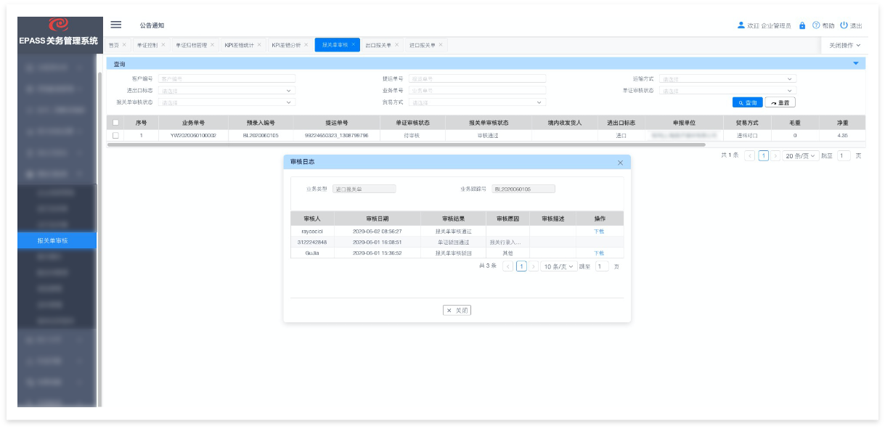Click auditor cell 3122242848
Image resolution: width=885 pixels, height=429 pixels.
click(312, 242)
